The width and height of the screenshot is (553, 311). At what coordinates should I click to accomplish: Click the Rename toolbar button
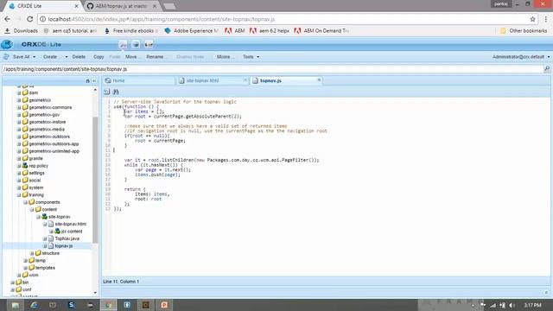pos(156,56)
